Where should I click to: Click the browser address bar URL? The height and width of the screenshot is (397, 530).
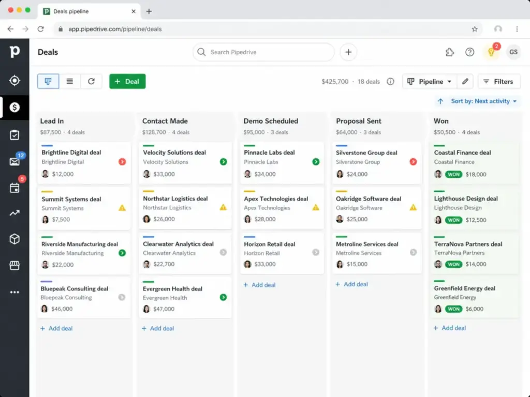coord(115,29)
